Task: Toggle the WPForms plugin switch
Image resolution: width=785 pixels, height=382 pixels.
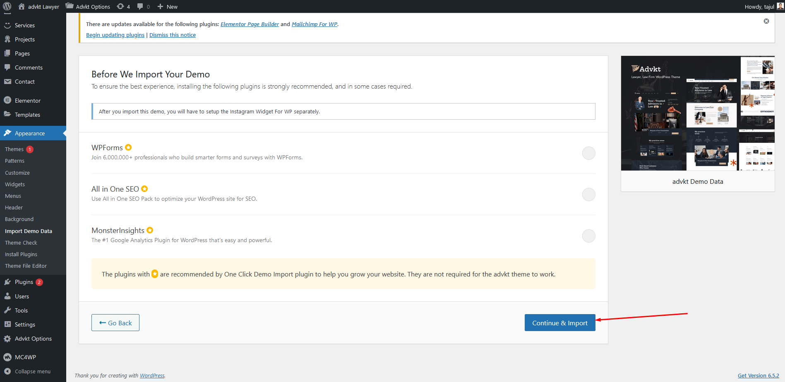Action: [x=588, y=153]
